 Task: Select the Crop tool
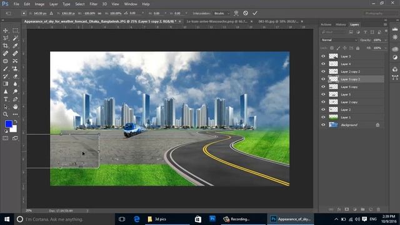pyautogui.click(x=6, y=46)
